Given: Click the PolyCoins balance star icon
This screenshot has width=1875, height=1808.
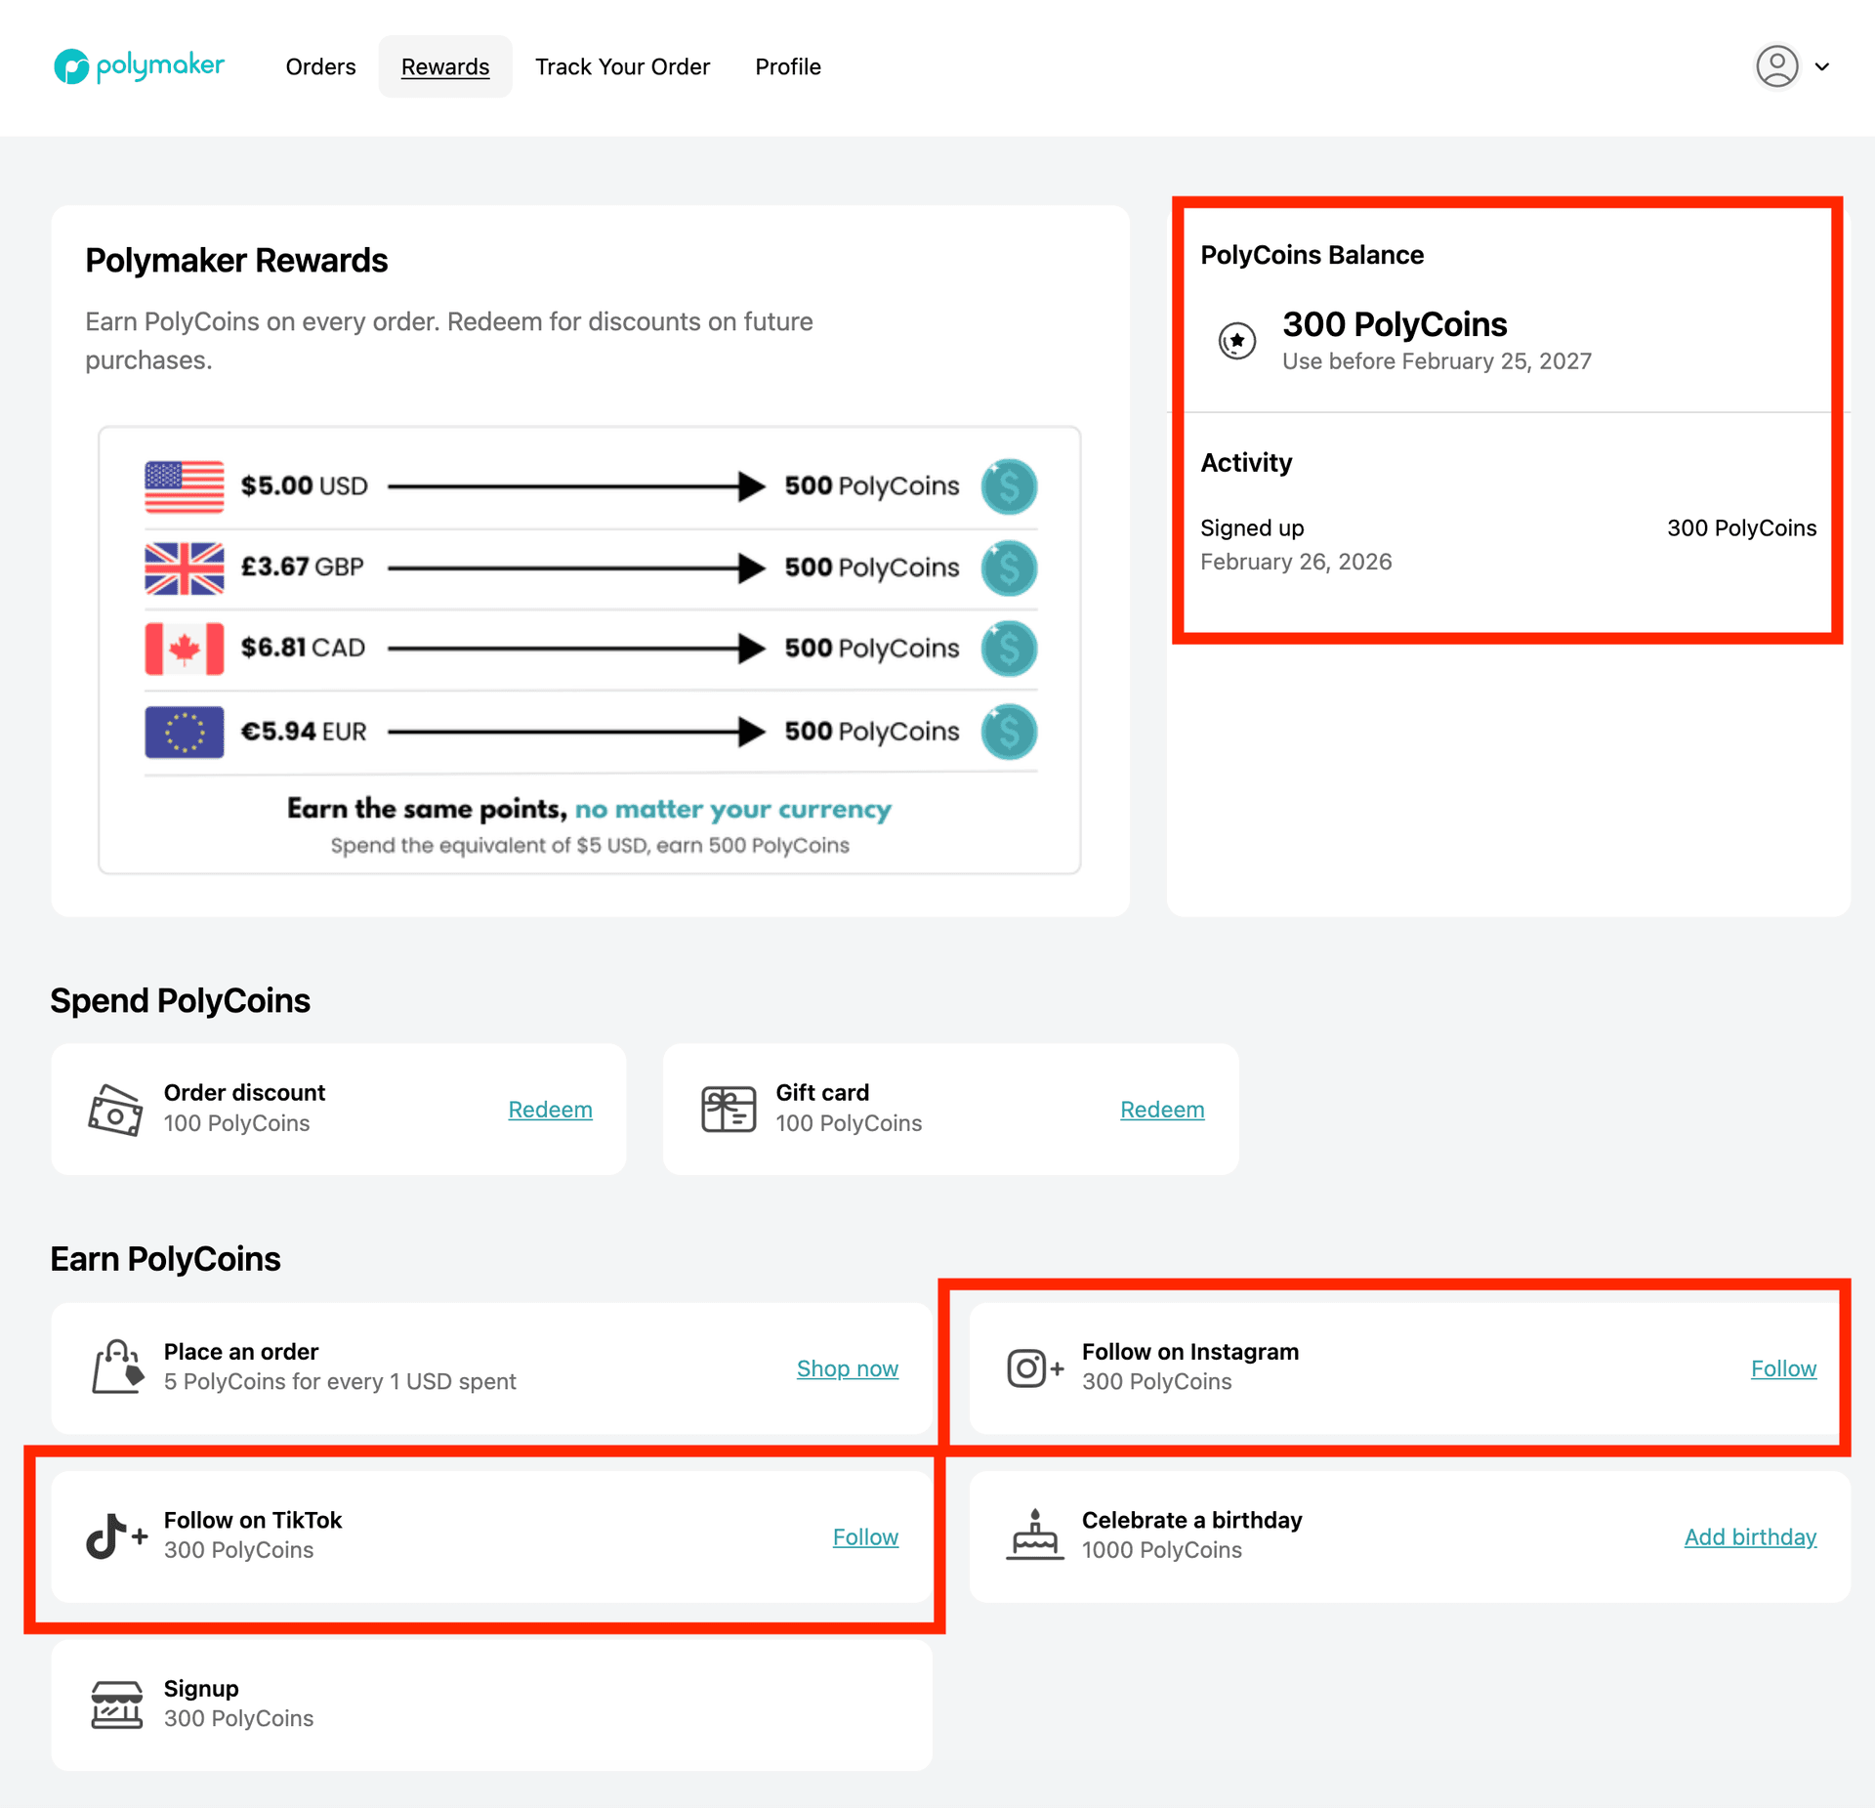Looking at the screenshot, I should pos(1237,341).
